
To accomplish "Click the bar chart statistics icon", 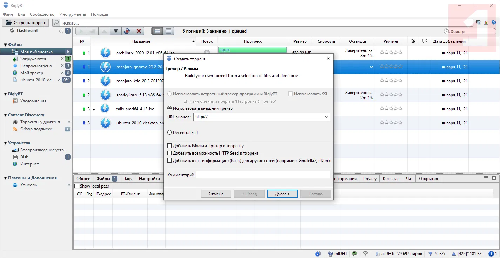I will [x=486, y=22].
